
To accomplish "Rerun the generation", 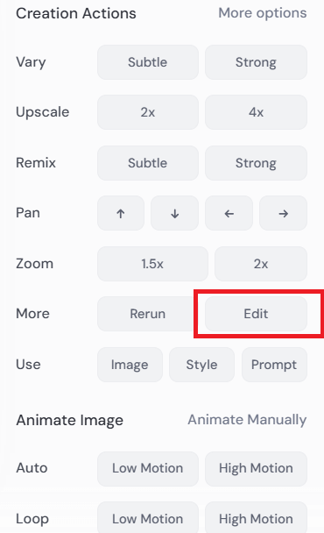I will pyautogui.click(x=148, y=314).
